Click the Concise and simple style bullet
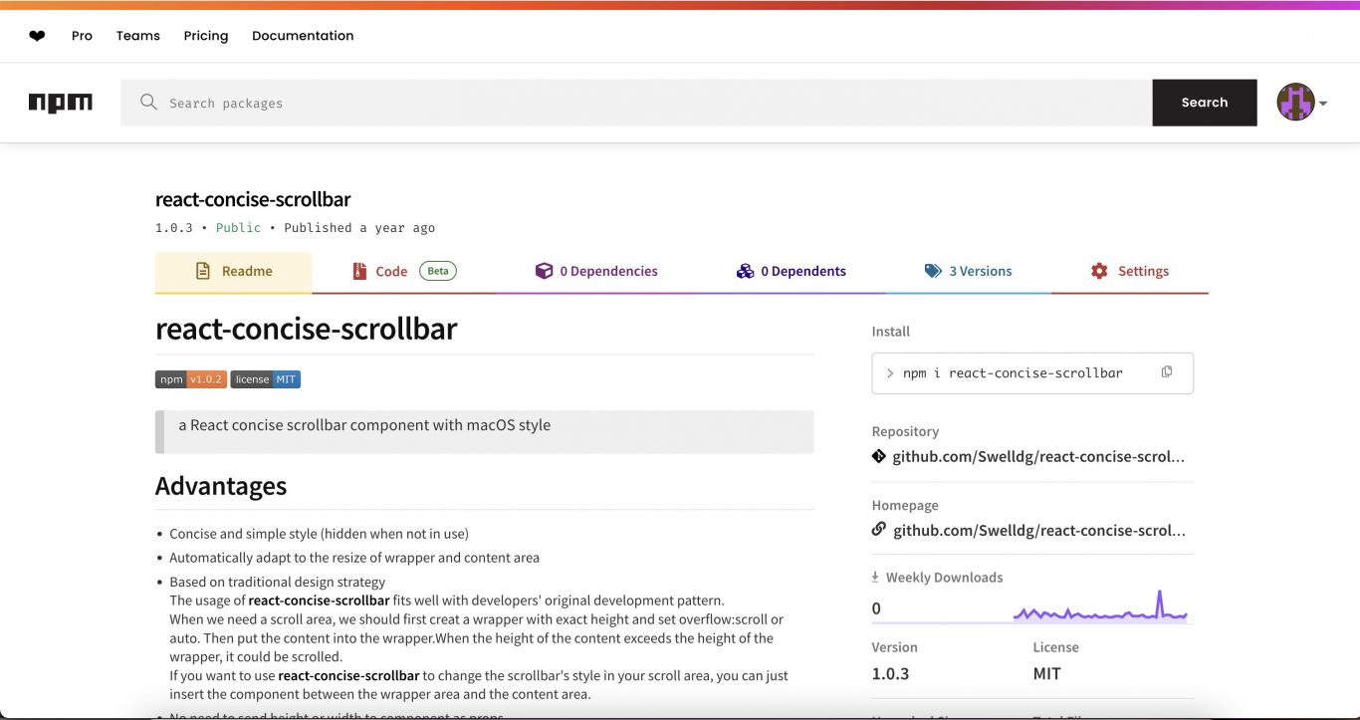 click(x=319, y=534)
